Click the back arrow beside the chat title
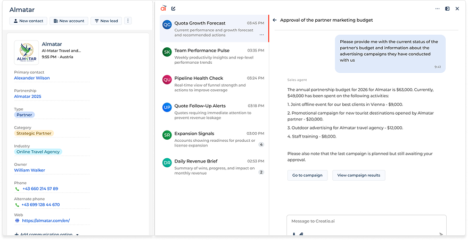The width and height of the screenshot is (468, 240). [x=275, y=20]
